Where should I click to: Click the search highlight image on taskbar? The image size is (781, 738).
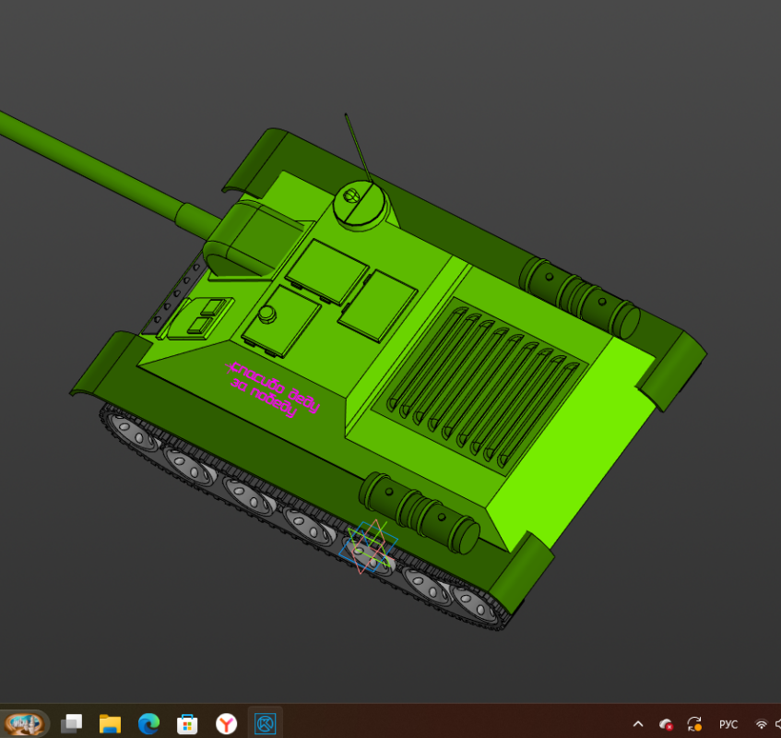point(25,723)
